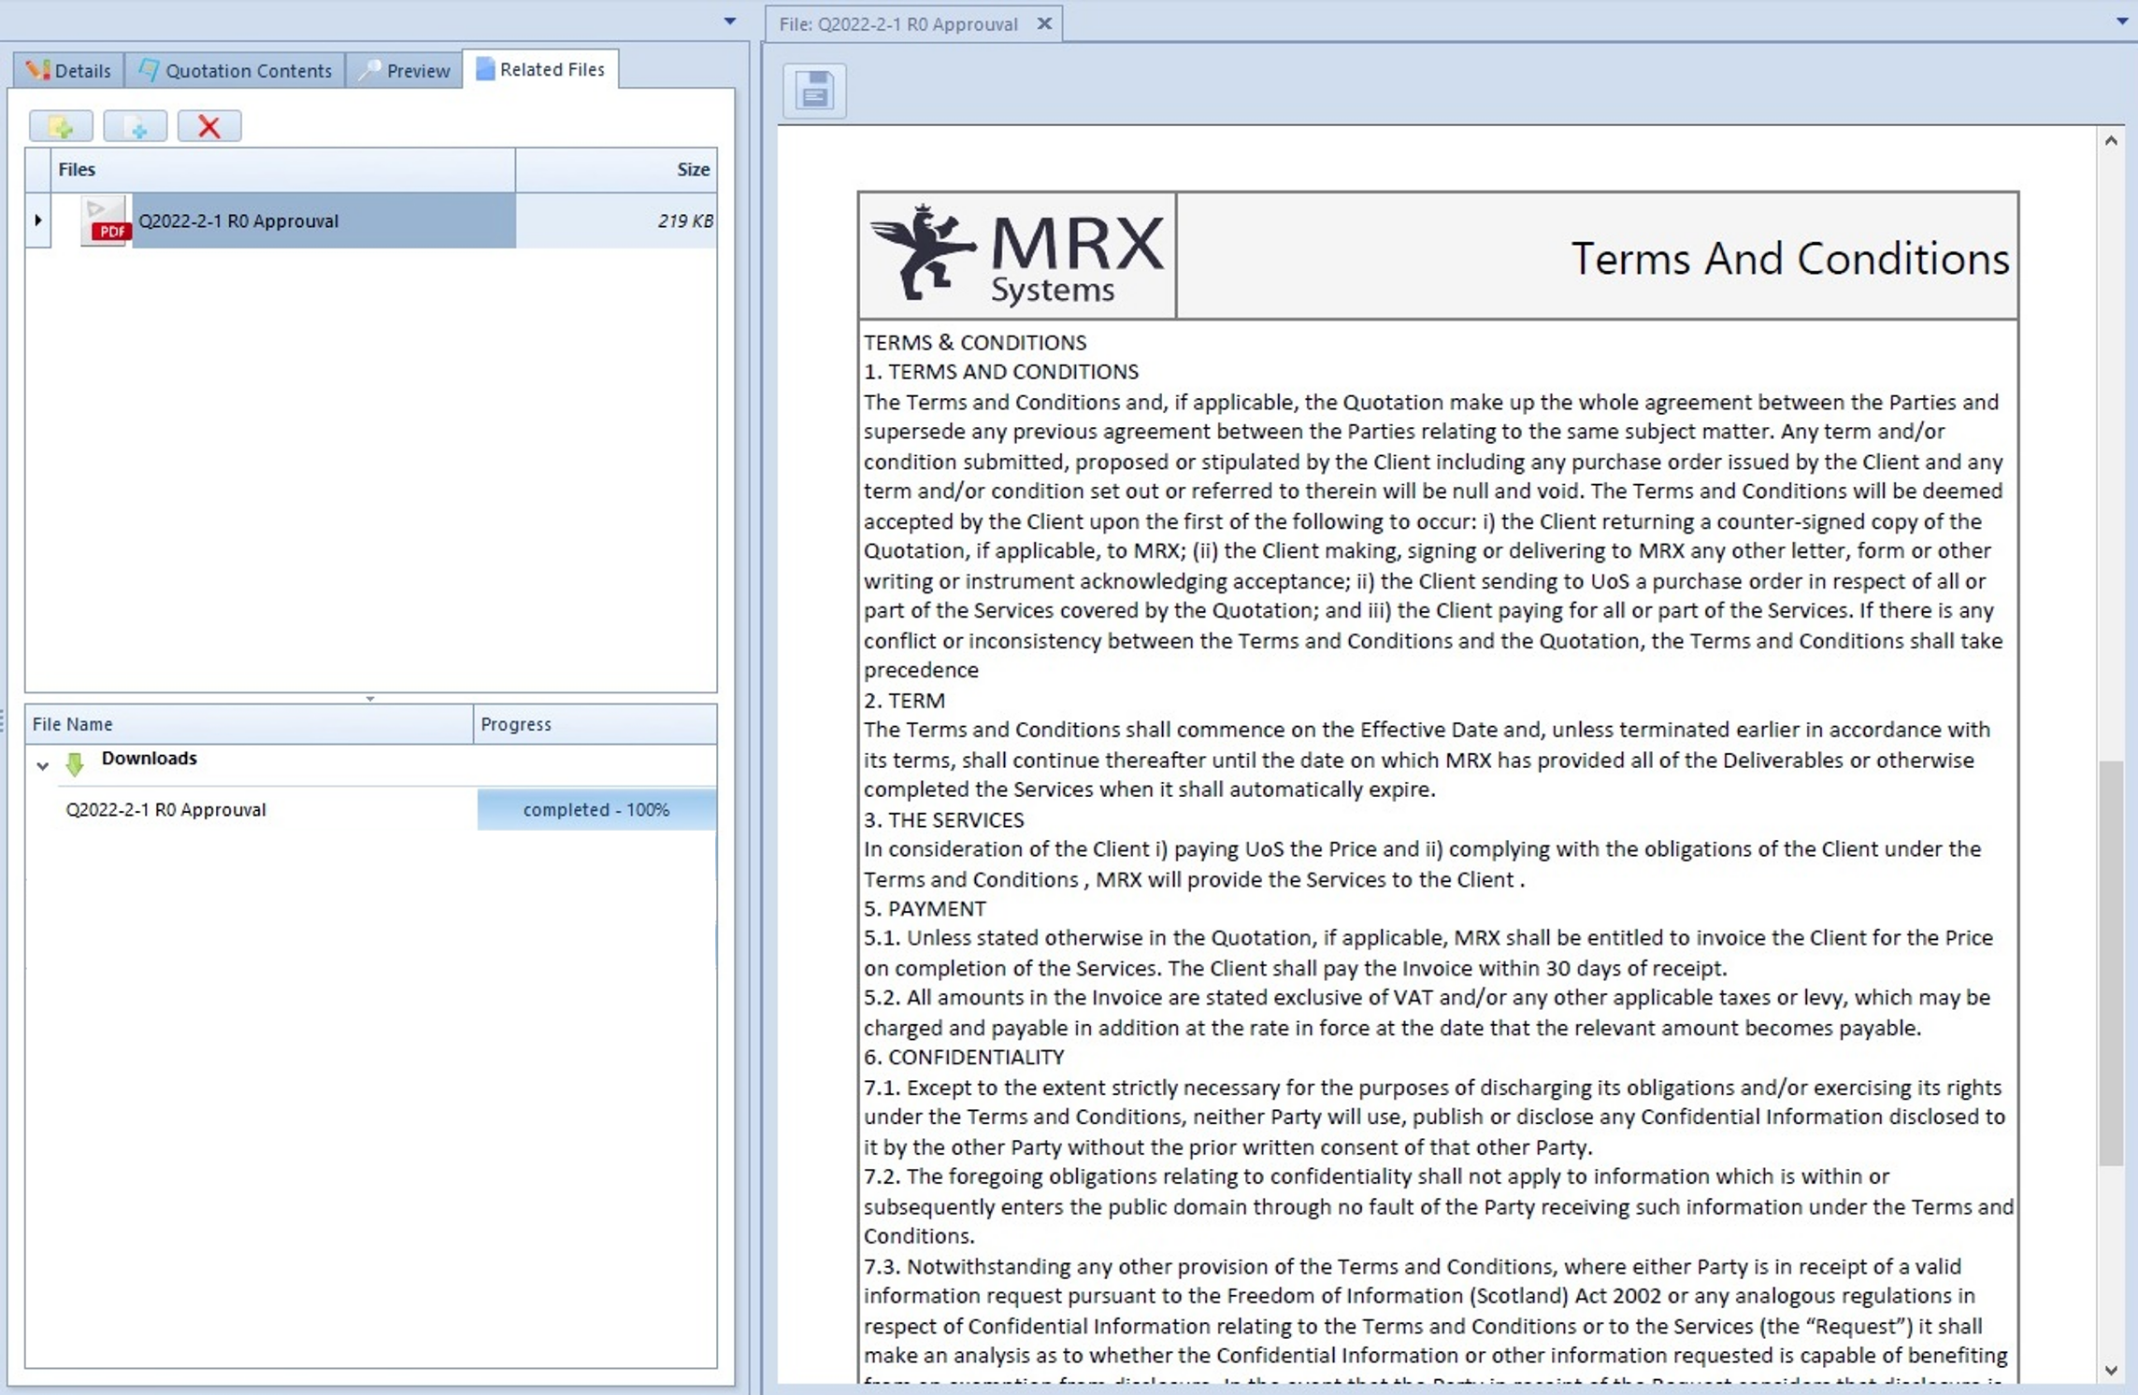Click the PDF icon of Q2022-2-1 R0 Approuval

[105, 221]
